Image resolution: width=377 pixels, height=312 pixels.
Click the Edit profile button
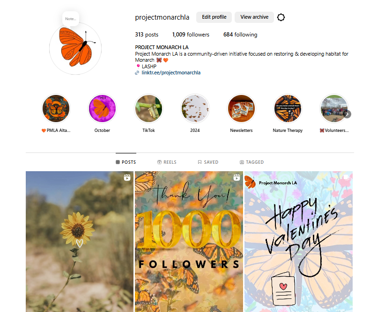[x=214, y=17]
